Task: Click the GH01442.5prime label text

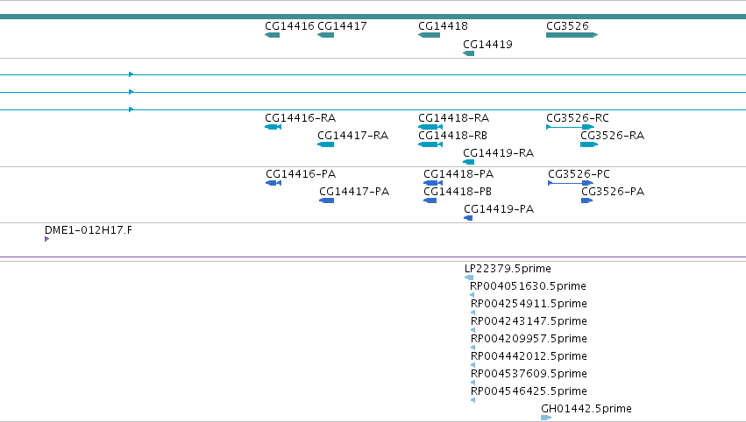Action: tap(586, 409)
